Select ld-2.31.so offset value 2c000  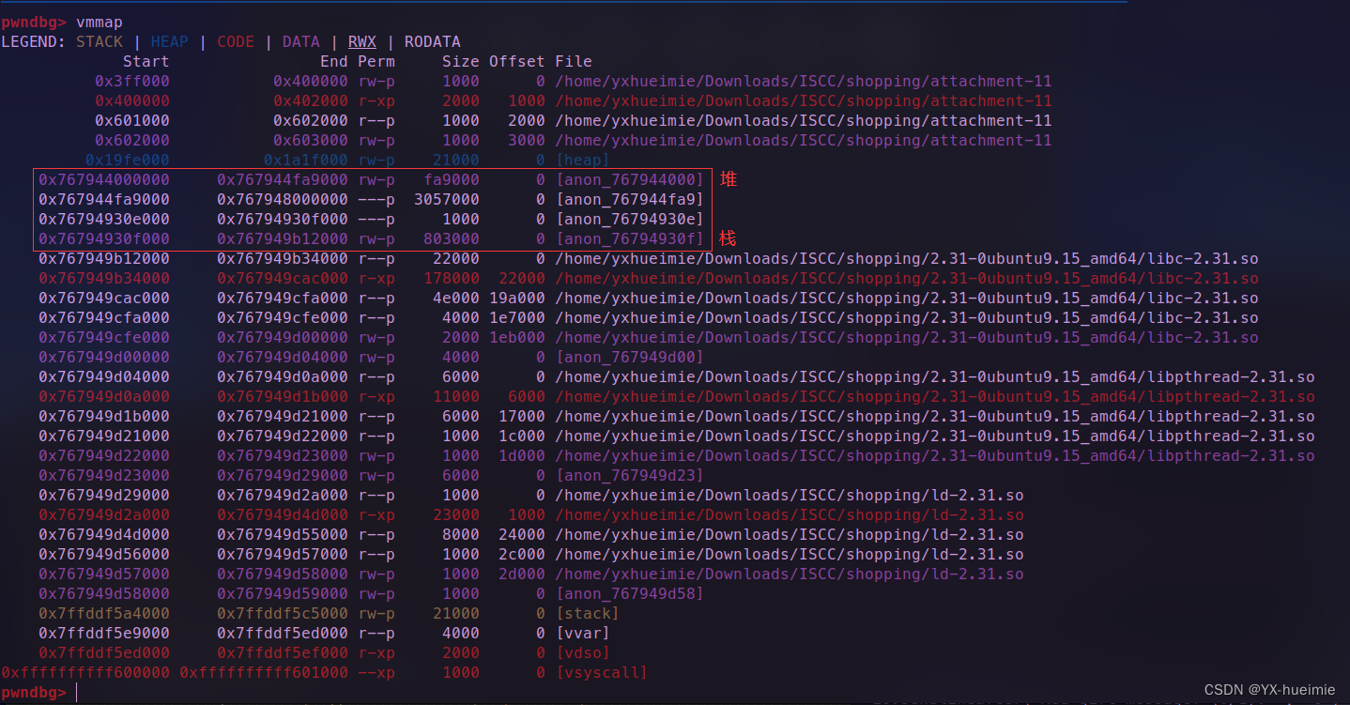click(x=522, y=554)
